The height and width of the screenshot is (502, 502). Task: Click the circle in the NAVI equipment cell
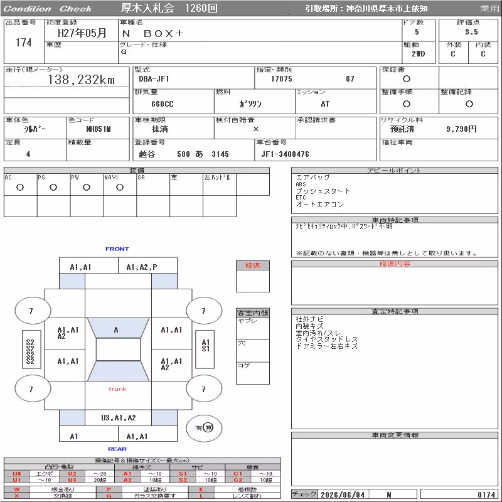[x=120, y=187]
